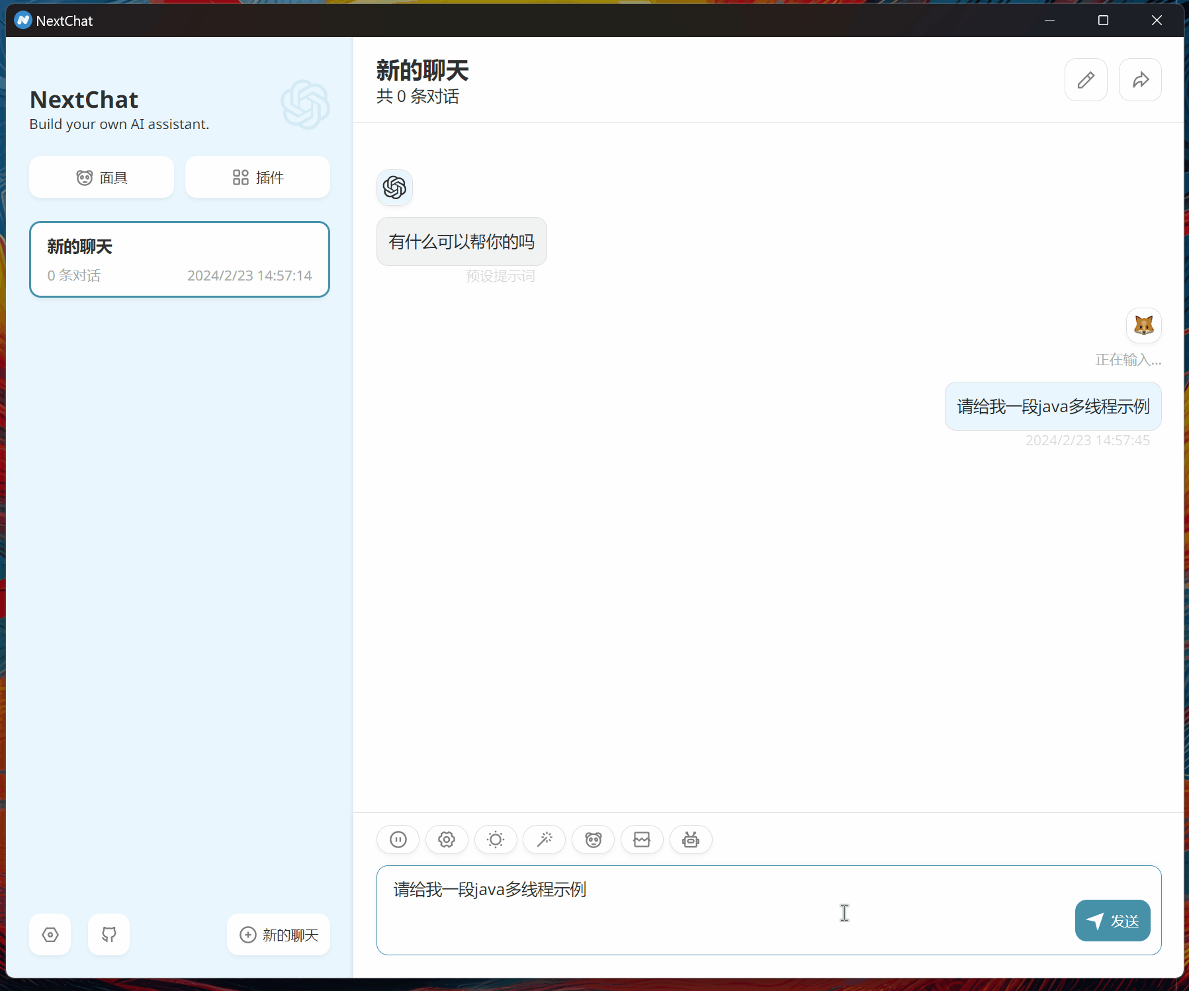The image size is (1189, 991).
Task: Open the 面具 masks page
Action: pyautogui.click(x=101, y=177)
